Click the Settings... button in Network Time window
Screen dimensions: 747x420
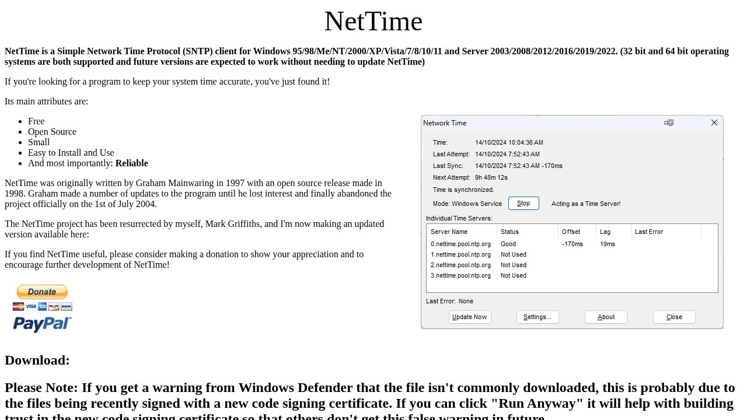(x=537, y=317)
